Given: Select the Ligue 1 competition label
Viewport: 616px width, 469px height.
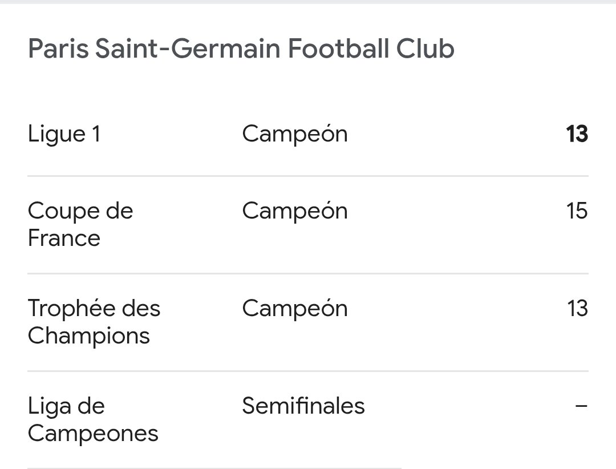Looking at the screenshot, I should click(64, 134).
